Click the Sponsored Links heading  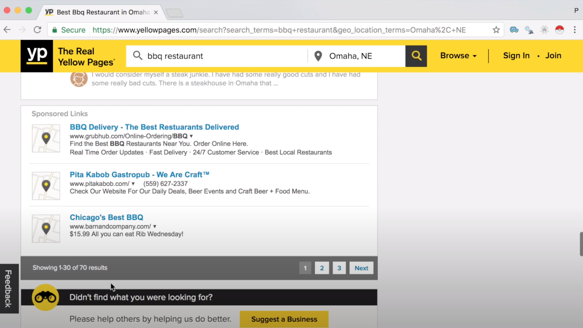pyautogui.click(x=60, y=114)
